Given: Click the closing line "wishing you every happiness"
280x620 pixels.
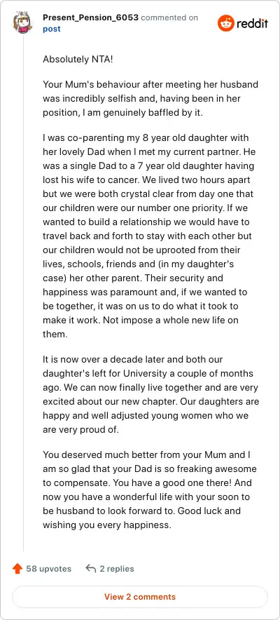Looking at the screenshot, I should pyautogui.click(x=107, y=525).
